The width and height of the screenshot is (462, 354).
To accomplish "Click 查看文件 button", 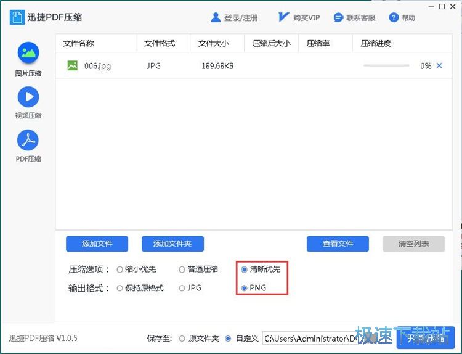I will pyautogui.click(x=338, y=244).
